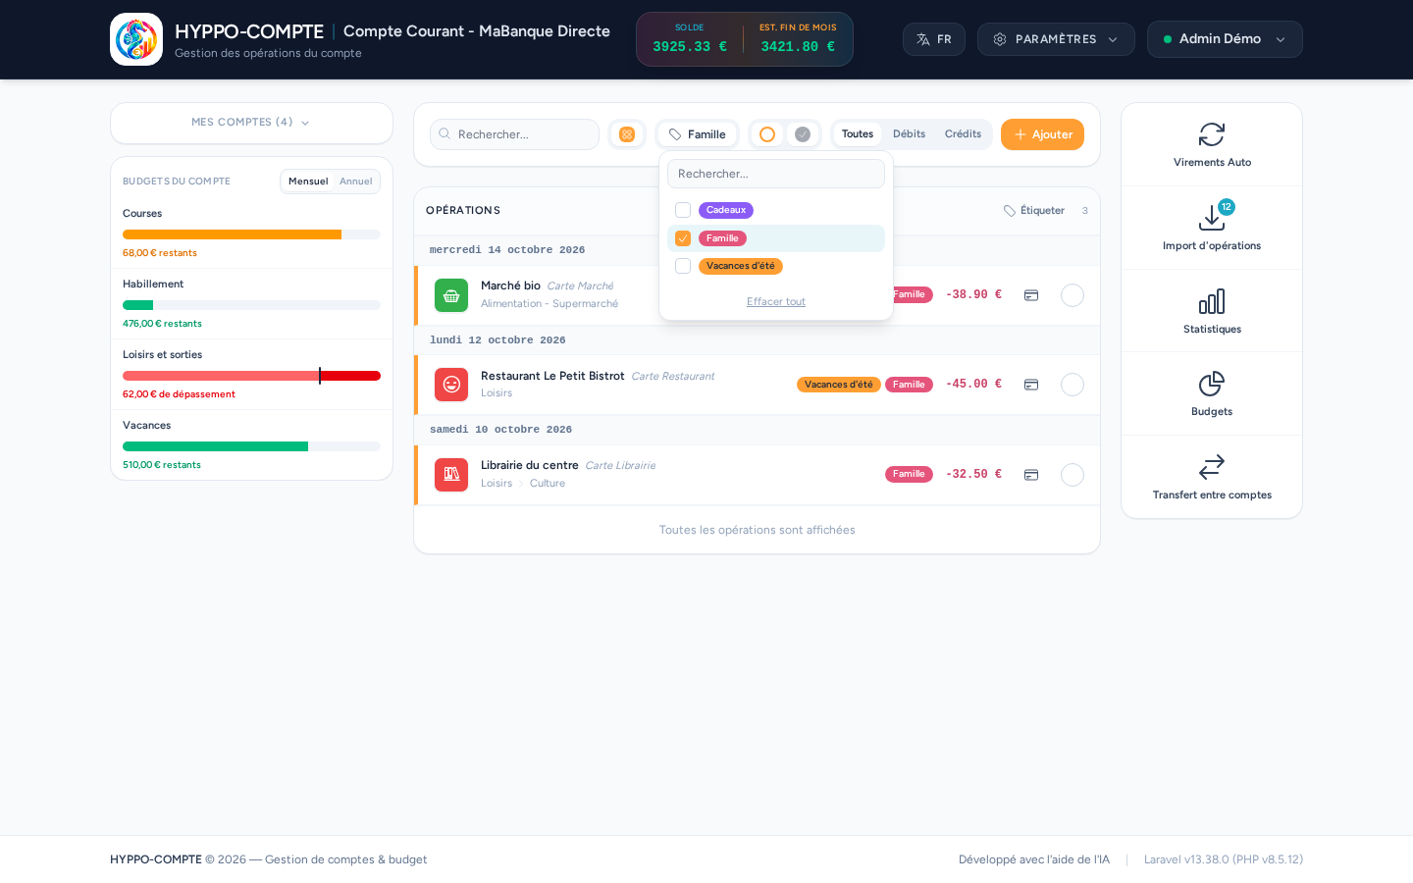Check the Cadeaux tag checkbox
The height and width of the screenshot is (883, 1413).
[x=683, y=210]
